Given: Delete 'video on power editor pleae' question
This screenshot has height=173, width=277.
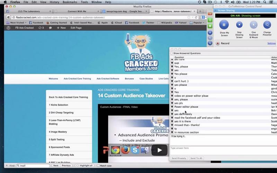Looking at the screenshot, I should [x=172, y=96].
